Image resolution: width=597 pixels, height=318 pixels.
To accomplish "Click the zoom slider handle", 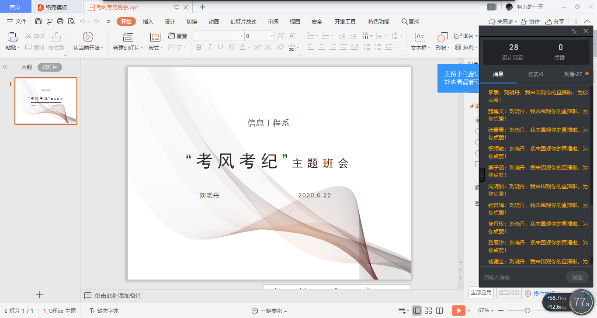I will [x=528, y=311].
